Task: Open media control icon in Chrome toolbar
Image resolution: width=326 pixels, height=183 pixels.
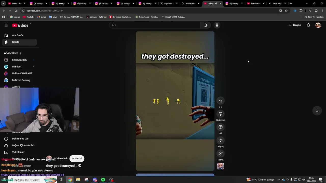Action: [310, 11]
